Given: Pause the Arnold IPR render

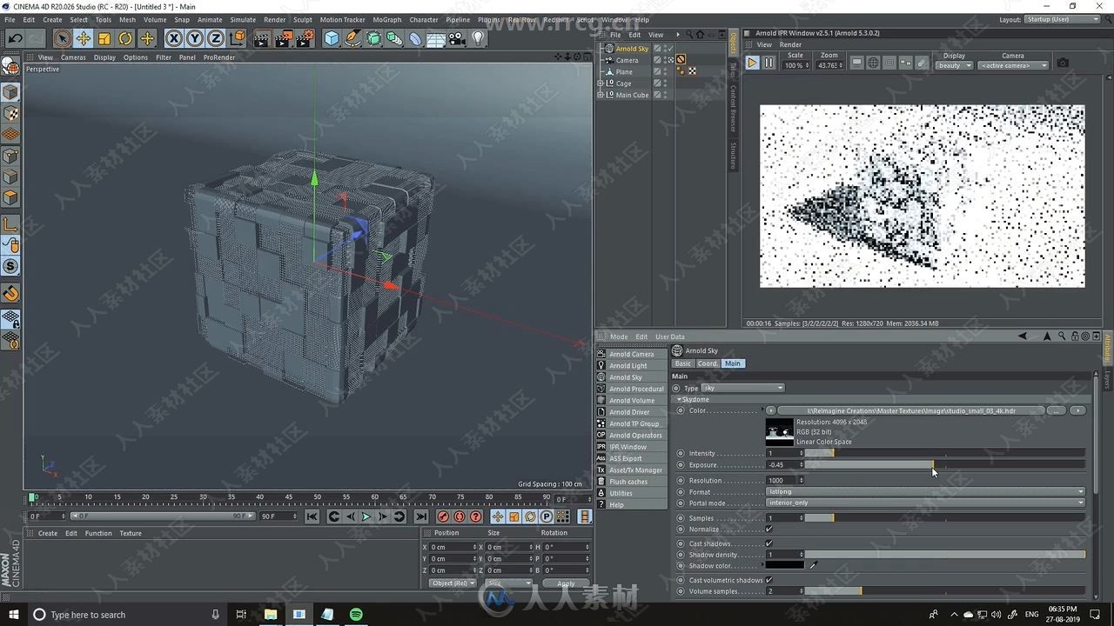Looking at the screenshot, I should click(x=768, y=63).
